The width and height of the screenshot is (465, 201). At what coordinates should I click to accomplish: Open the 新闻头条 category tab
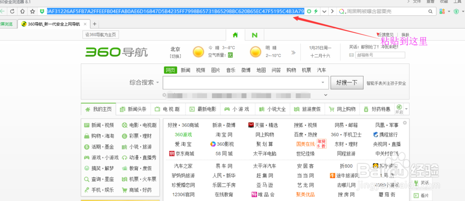point(133,109)
